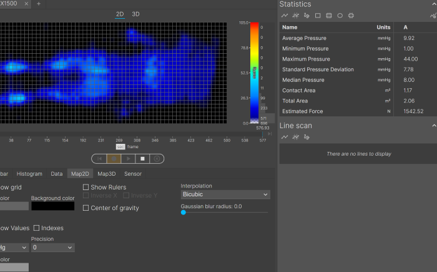Collapse the Line scan panel
Image resolution: width=437 pixels, height=272 pixels.
pyautogui.click(x=435, y=126)
